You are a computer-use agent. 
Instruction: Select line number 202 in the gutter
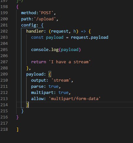tap(4, 31)
